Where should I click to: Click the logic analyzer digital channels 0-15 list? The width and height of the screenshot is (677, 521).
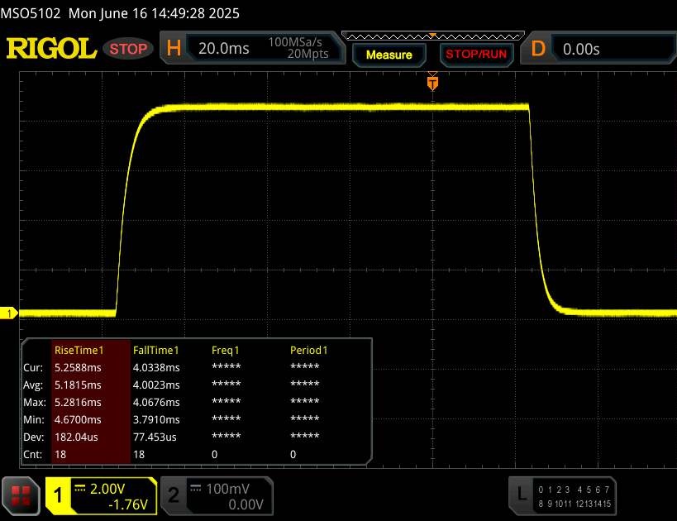[574, 496]
